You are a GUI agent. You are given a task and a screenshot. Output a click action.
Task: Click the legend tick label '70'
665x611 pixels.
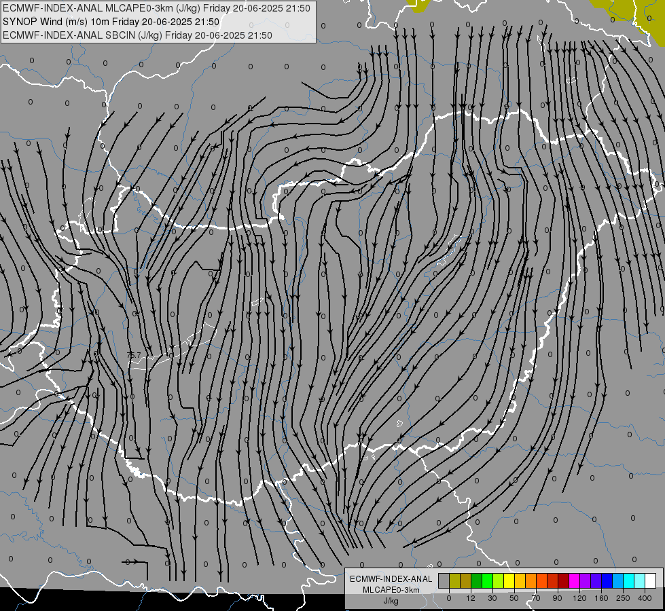point(536,598)
